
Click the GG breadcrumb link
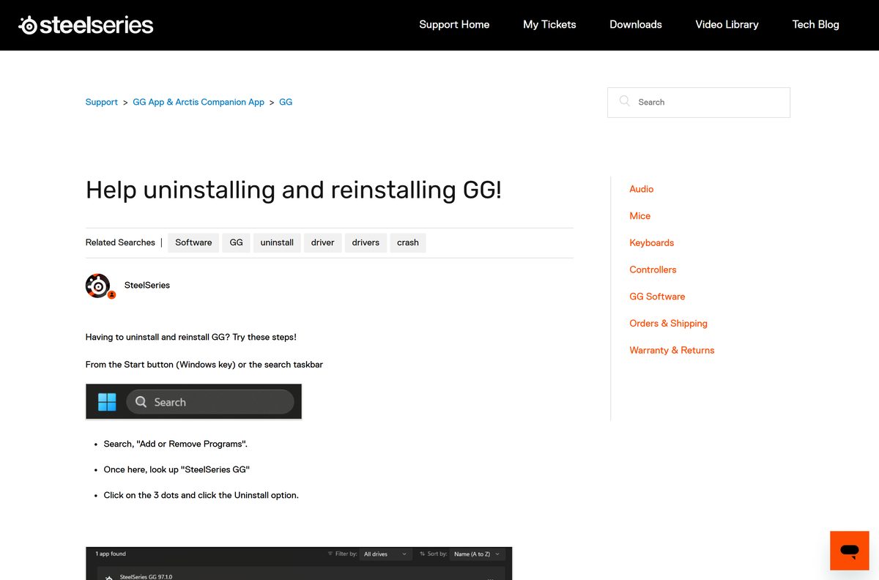pyautogui.click(x=286, y=102)
